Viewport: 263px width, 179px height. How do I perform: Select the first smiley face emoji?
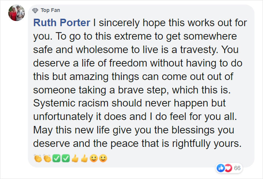(94, 158)
